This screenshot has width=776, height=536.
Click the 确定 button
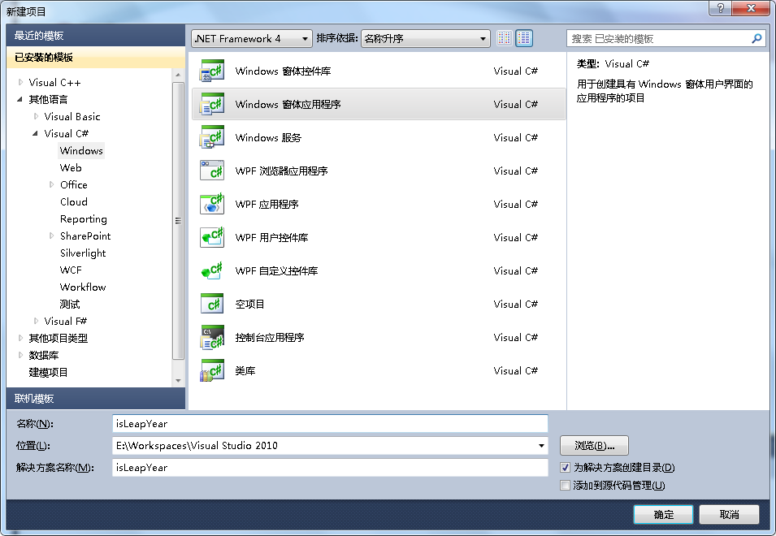click(663, 514)
